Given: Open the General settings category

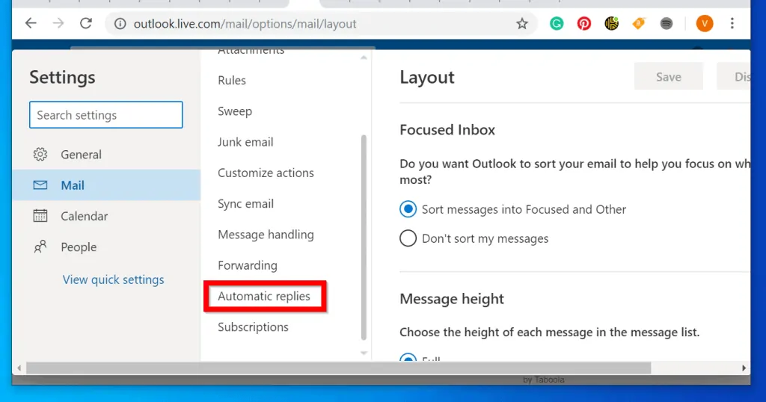Looking at the screenshot, I should pos(106,154).
